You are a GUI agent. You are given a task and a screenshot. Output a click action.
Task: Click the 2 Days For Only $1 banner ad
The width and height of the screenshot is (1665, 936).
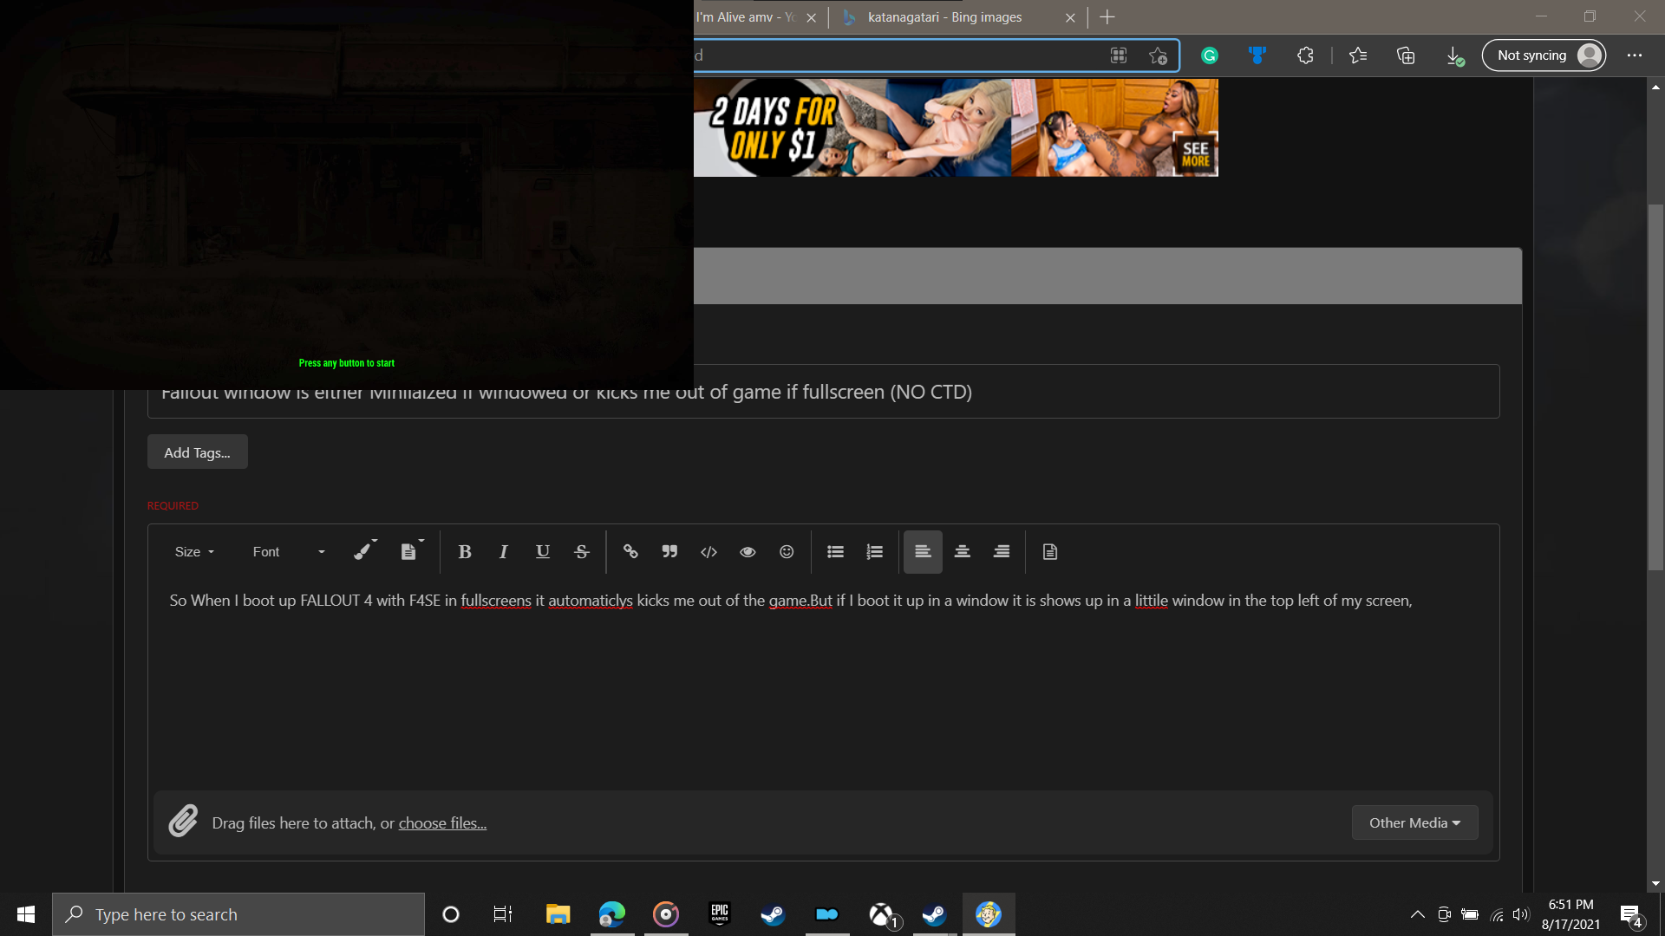pyautogui.click(x=956, y=127)
